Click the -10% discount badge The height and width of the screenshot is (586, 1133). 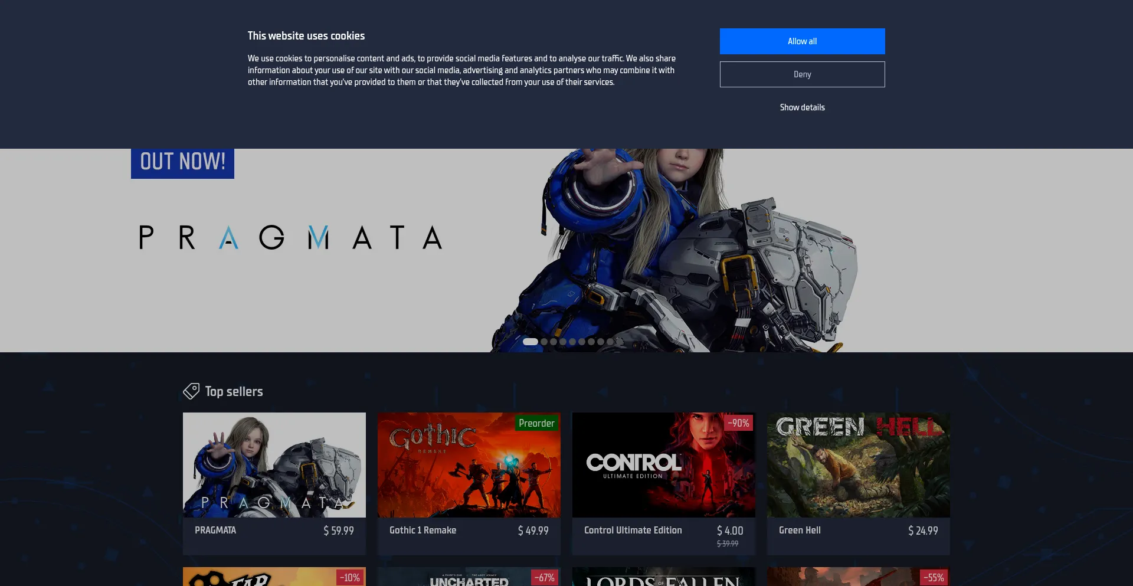pyautogui.click(x=350, y=578)
